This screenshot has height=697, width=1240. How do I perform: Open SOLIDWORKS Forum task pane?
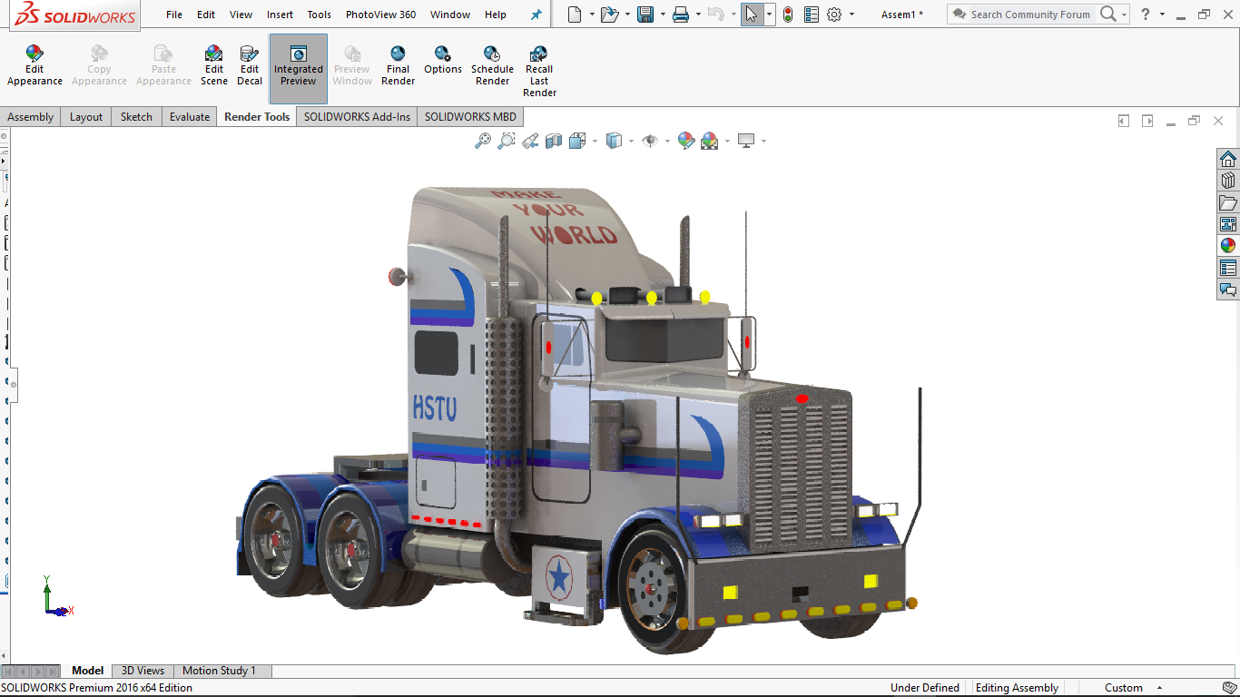[1228, 290]
